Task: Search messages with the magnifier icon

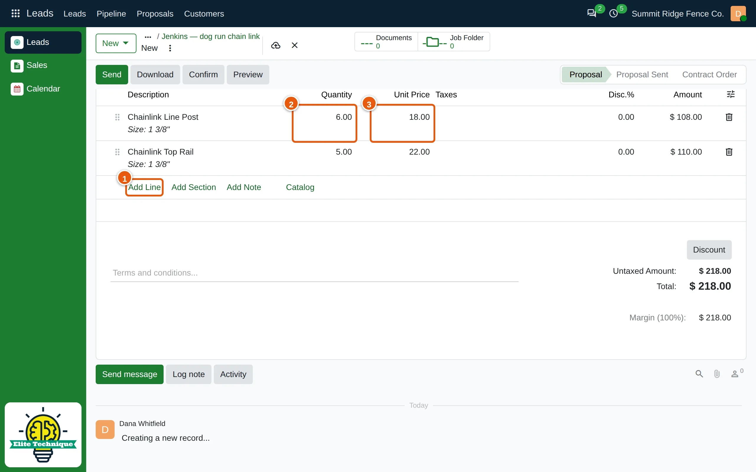Action: pyautogui.click(x=699, y=374)
